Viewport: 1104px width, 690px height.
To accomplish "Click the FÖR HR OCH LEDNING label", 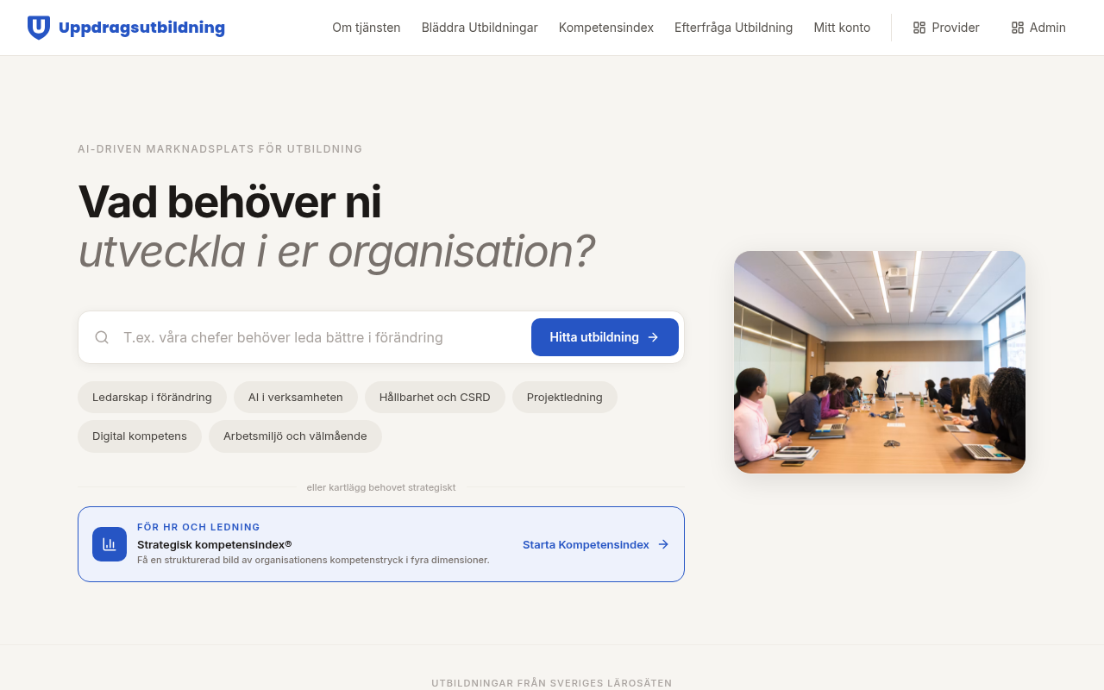I will (198, 527).
